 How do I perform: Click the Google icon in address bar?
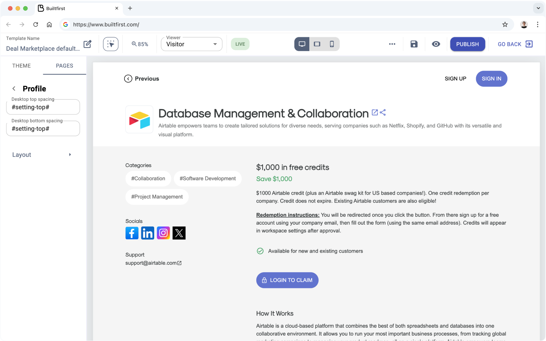pos(66,25)
